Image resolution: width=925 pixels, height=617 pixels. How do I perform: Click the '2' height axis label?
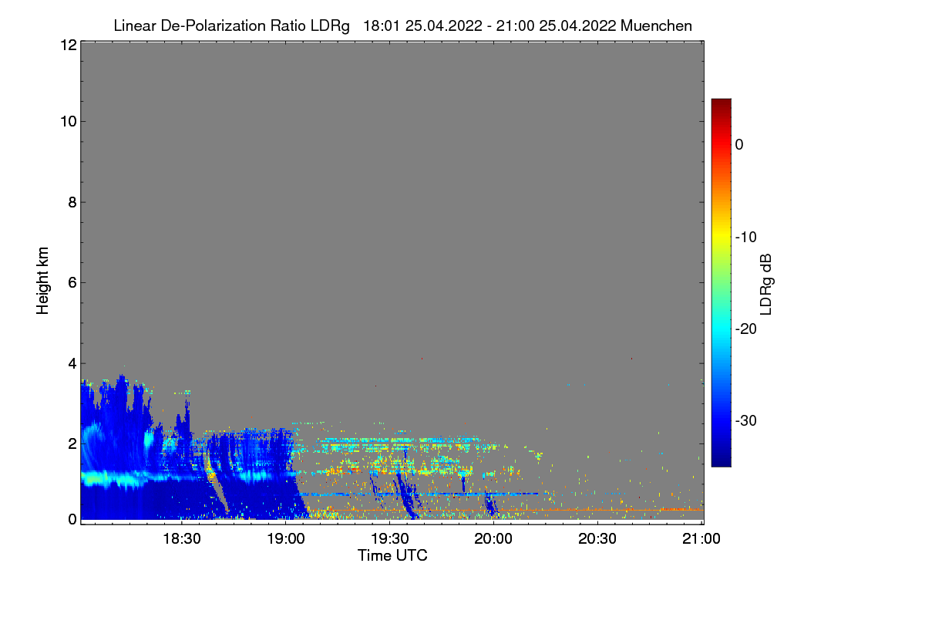71,443
